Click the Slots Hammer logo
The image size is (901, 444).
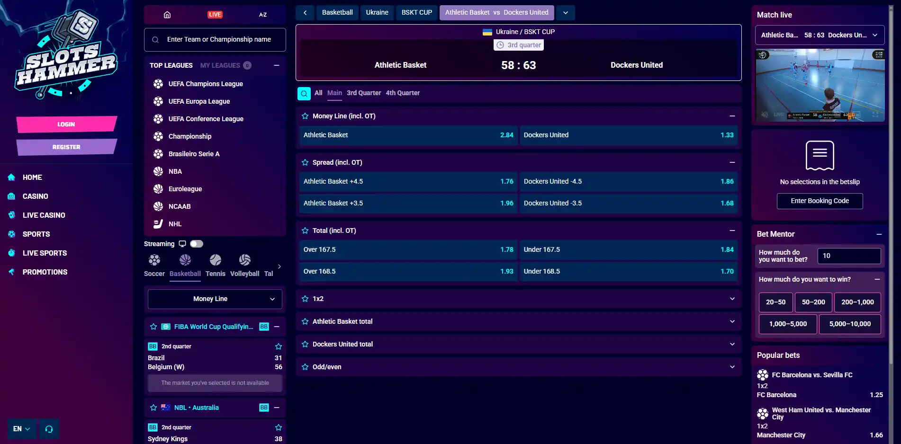coord(66,54)
